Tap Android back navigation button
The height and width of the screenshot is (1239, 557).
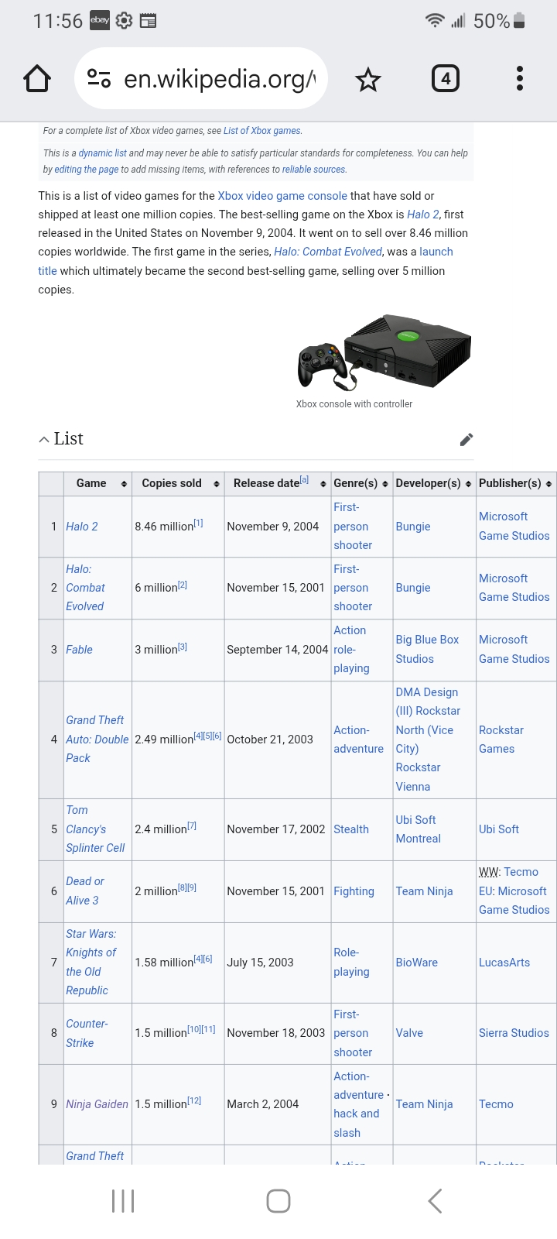[435, 1201]
